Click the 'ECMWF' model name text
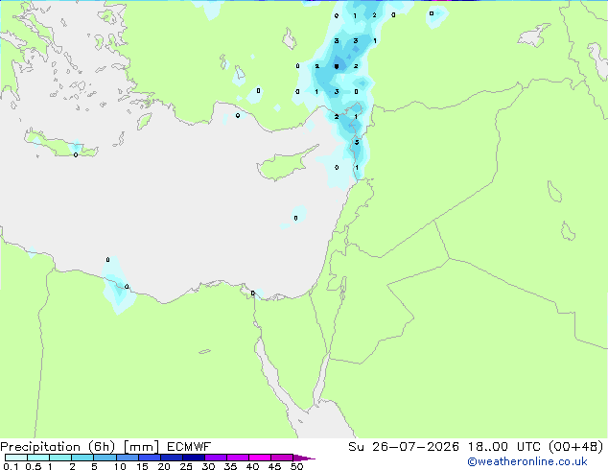 pos(189,447)
